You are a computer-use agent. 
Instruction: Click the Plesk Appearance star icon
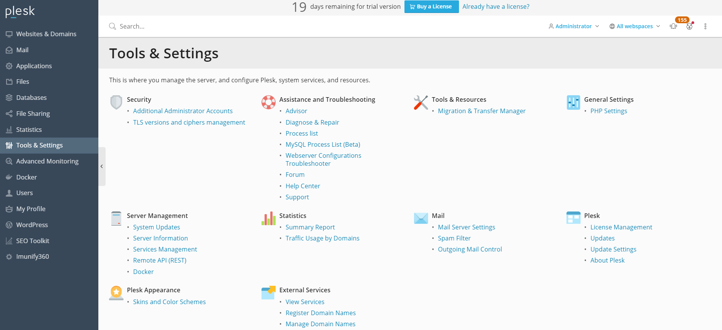click(x=116, y=293)
